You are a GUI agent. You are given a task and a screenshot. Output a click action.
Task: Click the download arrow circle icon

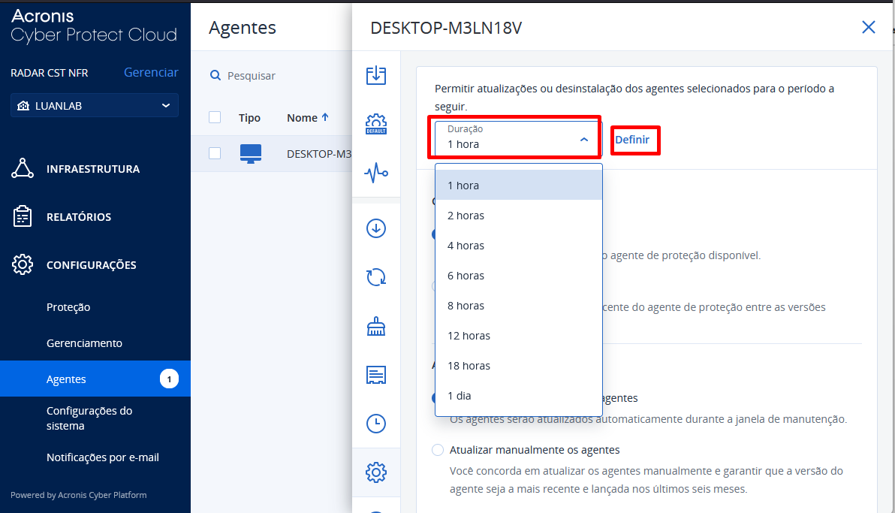375,228
